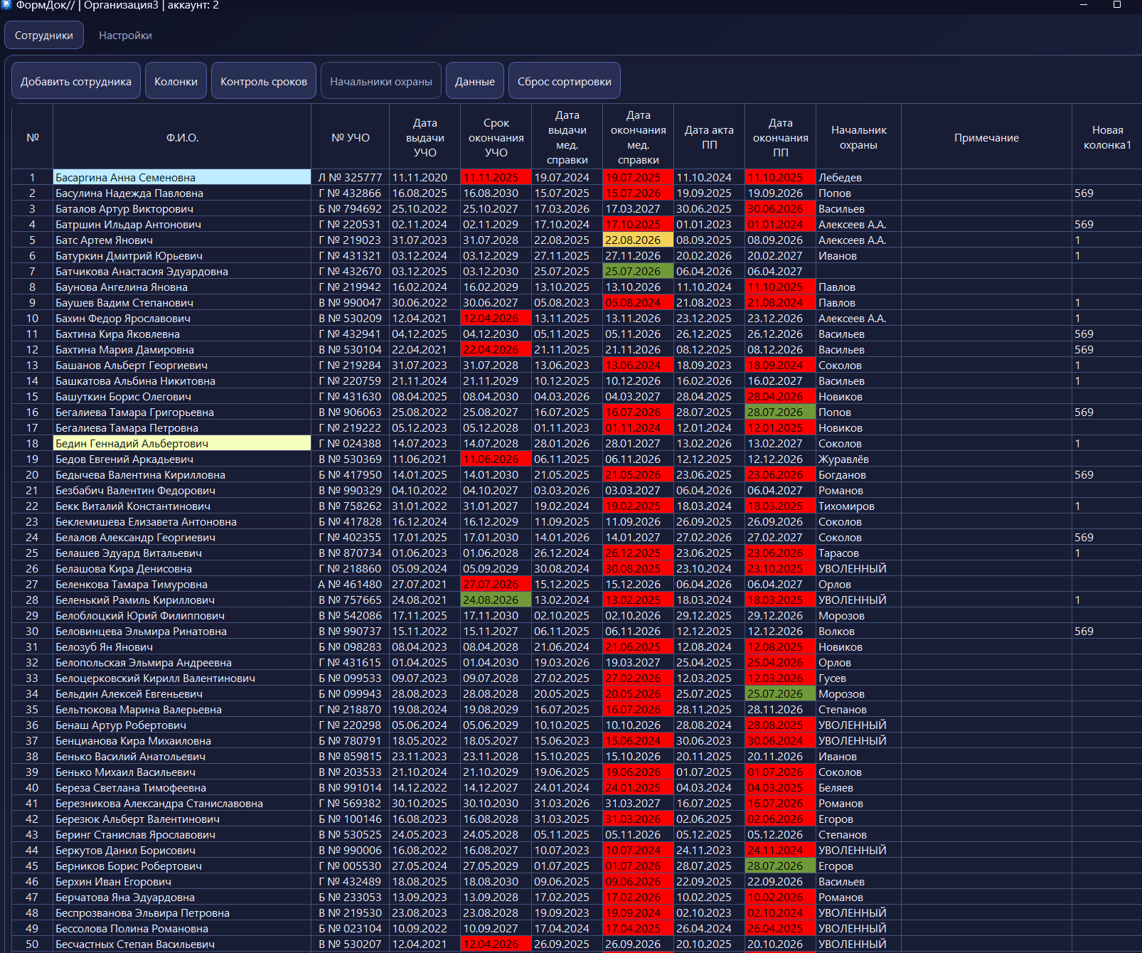Sort by the Срок окончания УЧО header
The height and width of the screenshot is (953, 1142).
(496, 137)
